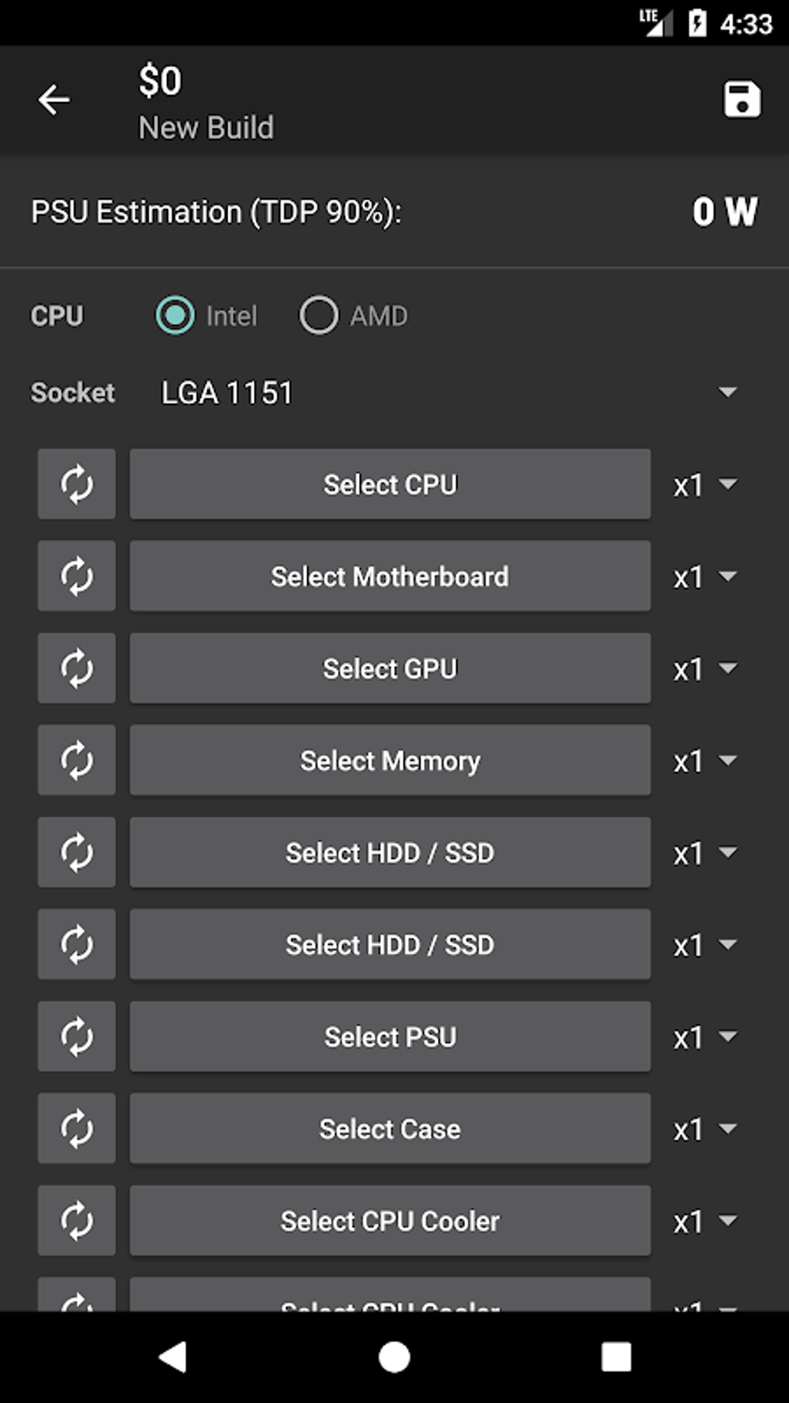This screenshot has height=1403, width=789.
Task: Change quantity for Select PSU row
Action: click(705, 1038)
